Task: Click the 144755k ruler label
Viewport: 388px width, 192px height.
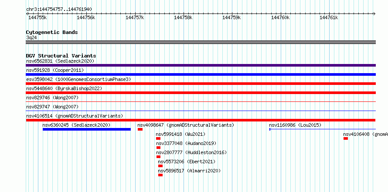Action: pyautogui.click(x=37, y=17)
